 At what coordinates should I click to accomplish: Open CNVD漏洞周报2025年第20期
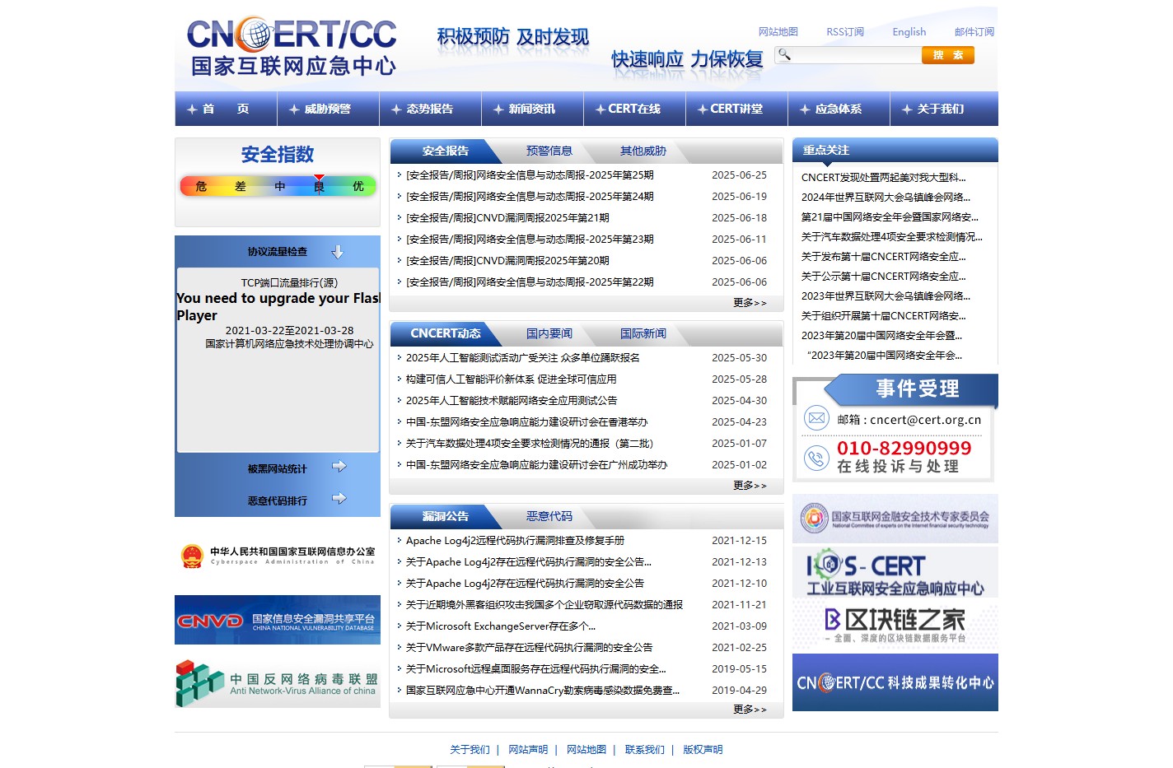pos(507,261)
